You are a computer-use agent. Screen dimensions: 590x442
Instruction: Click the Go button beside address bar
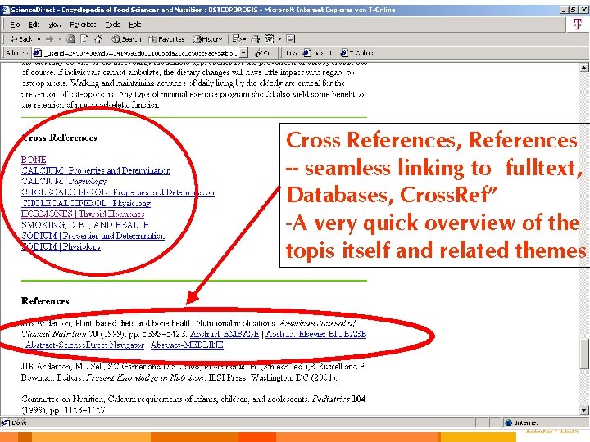coord(263,53)
